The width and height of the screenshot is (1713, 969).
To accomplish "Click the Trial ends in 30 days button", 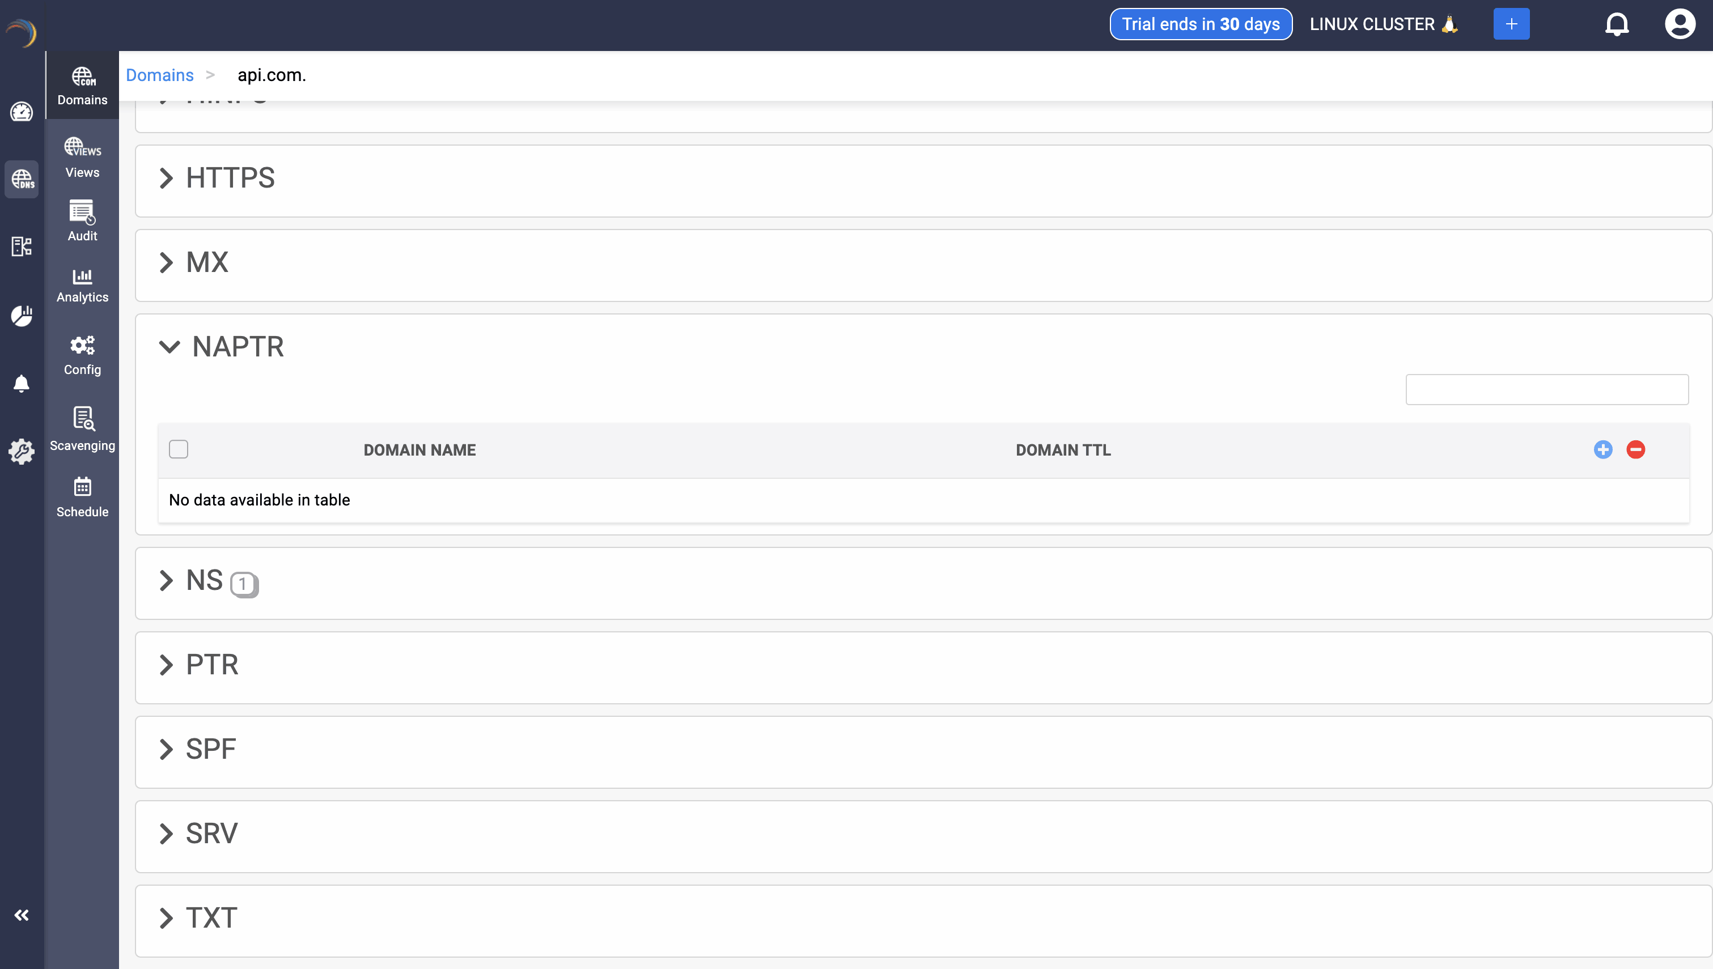I will 1201,24.
